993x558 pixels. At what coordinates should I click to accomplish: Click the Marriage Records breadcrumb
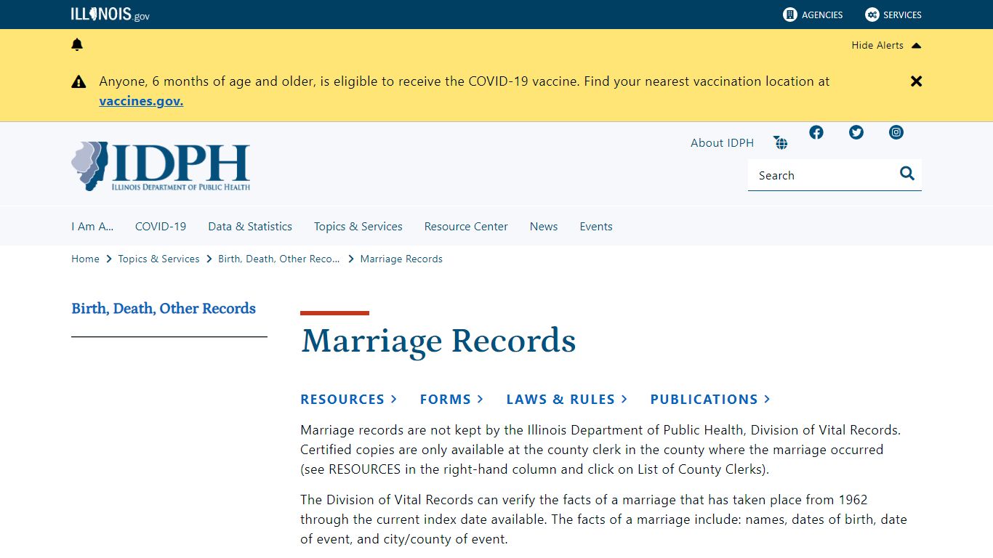coord(401,259)
